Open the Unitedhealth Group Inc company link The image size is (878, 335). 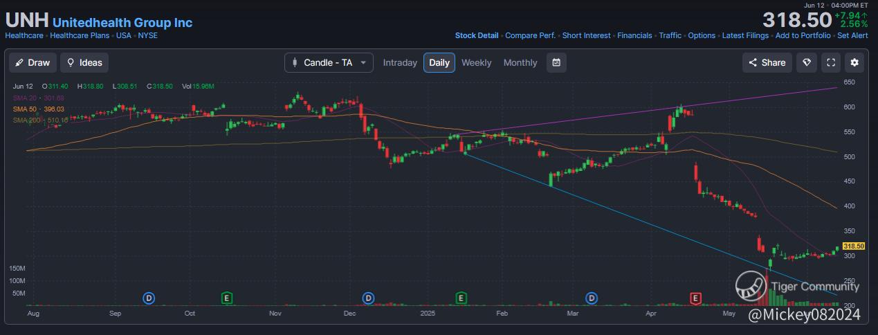122,23
